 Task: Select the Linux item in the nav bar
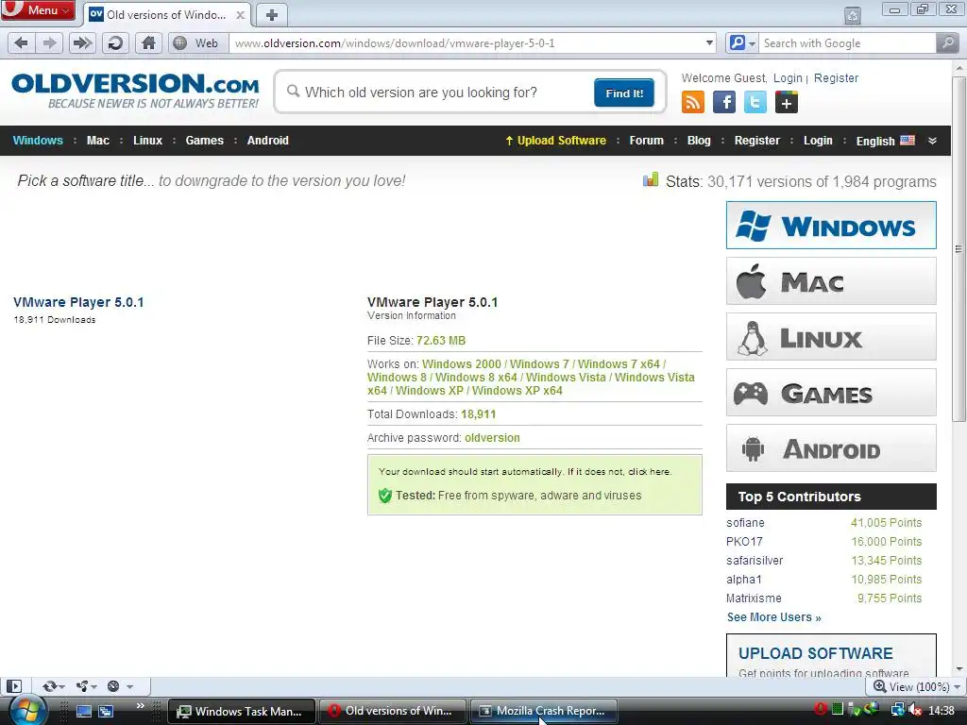tap(148, 141)
